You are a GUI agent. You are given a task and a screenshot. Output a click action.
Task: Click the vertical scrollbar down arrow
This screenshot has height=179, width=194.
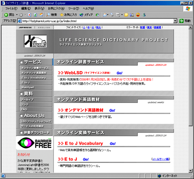[x=191, y=171]
